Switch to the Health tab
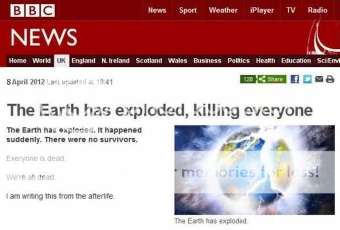The image size is (340, 230). click(266, 60)
